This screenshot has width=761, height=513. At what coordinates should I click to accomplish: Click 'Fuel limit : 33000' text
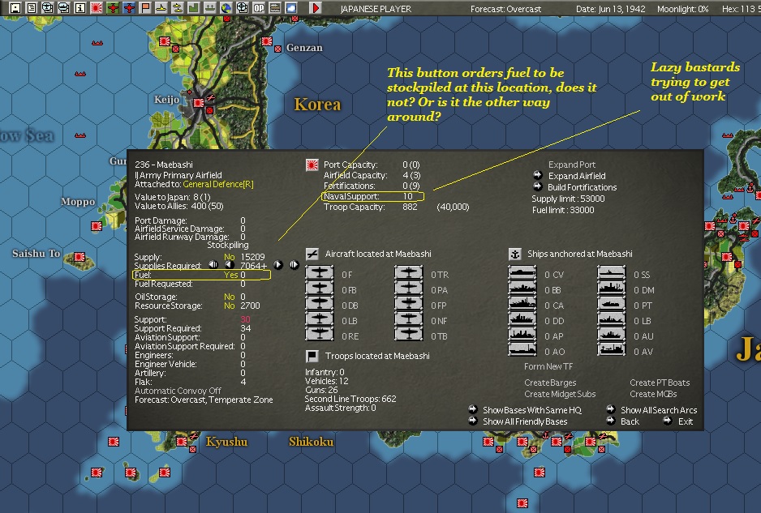(x=562, y=210)
